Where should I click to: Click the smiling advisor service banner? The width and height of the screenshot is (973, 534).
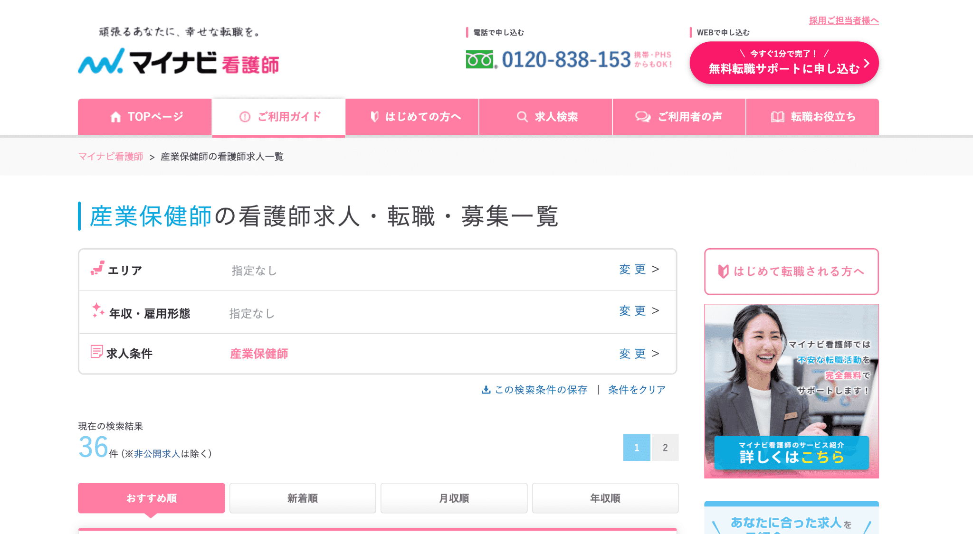pyautogui.click(x=791, y=391)
